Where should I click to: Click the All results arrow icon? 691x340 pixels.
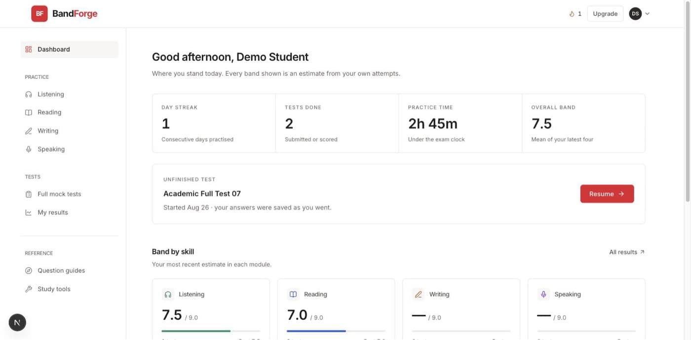click(642, 252)
